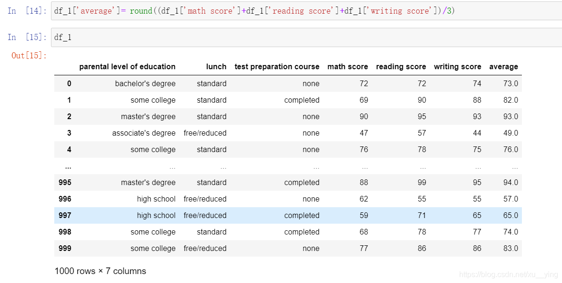
Task: Click the 'math score' column header
Action: pos(348,66)
